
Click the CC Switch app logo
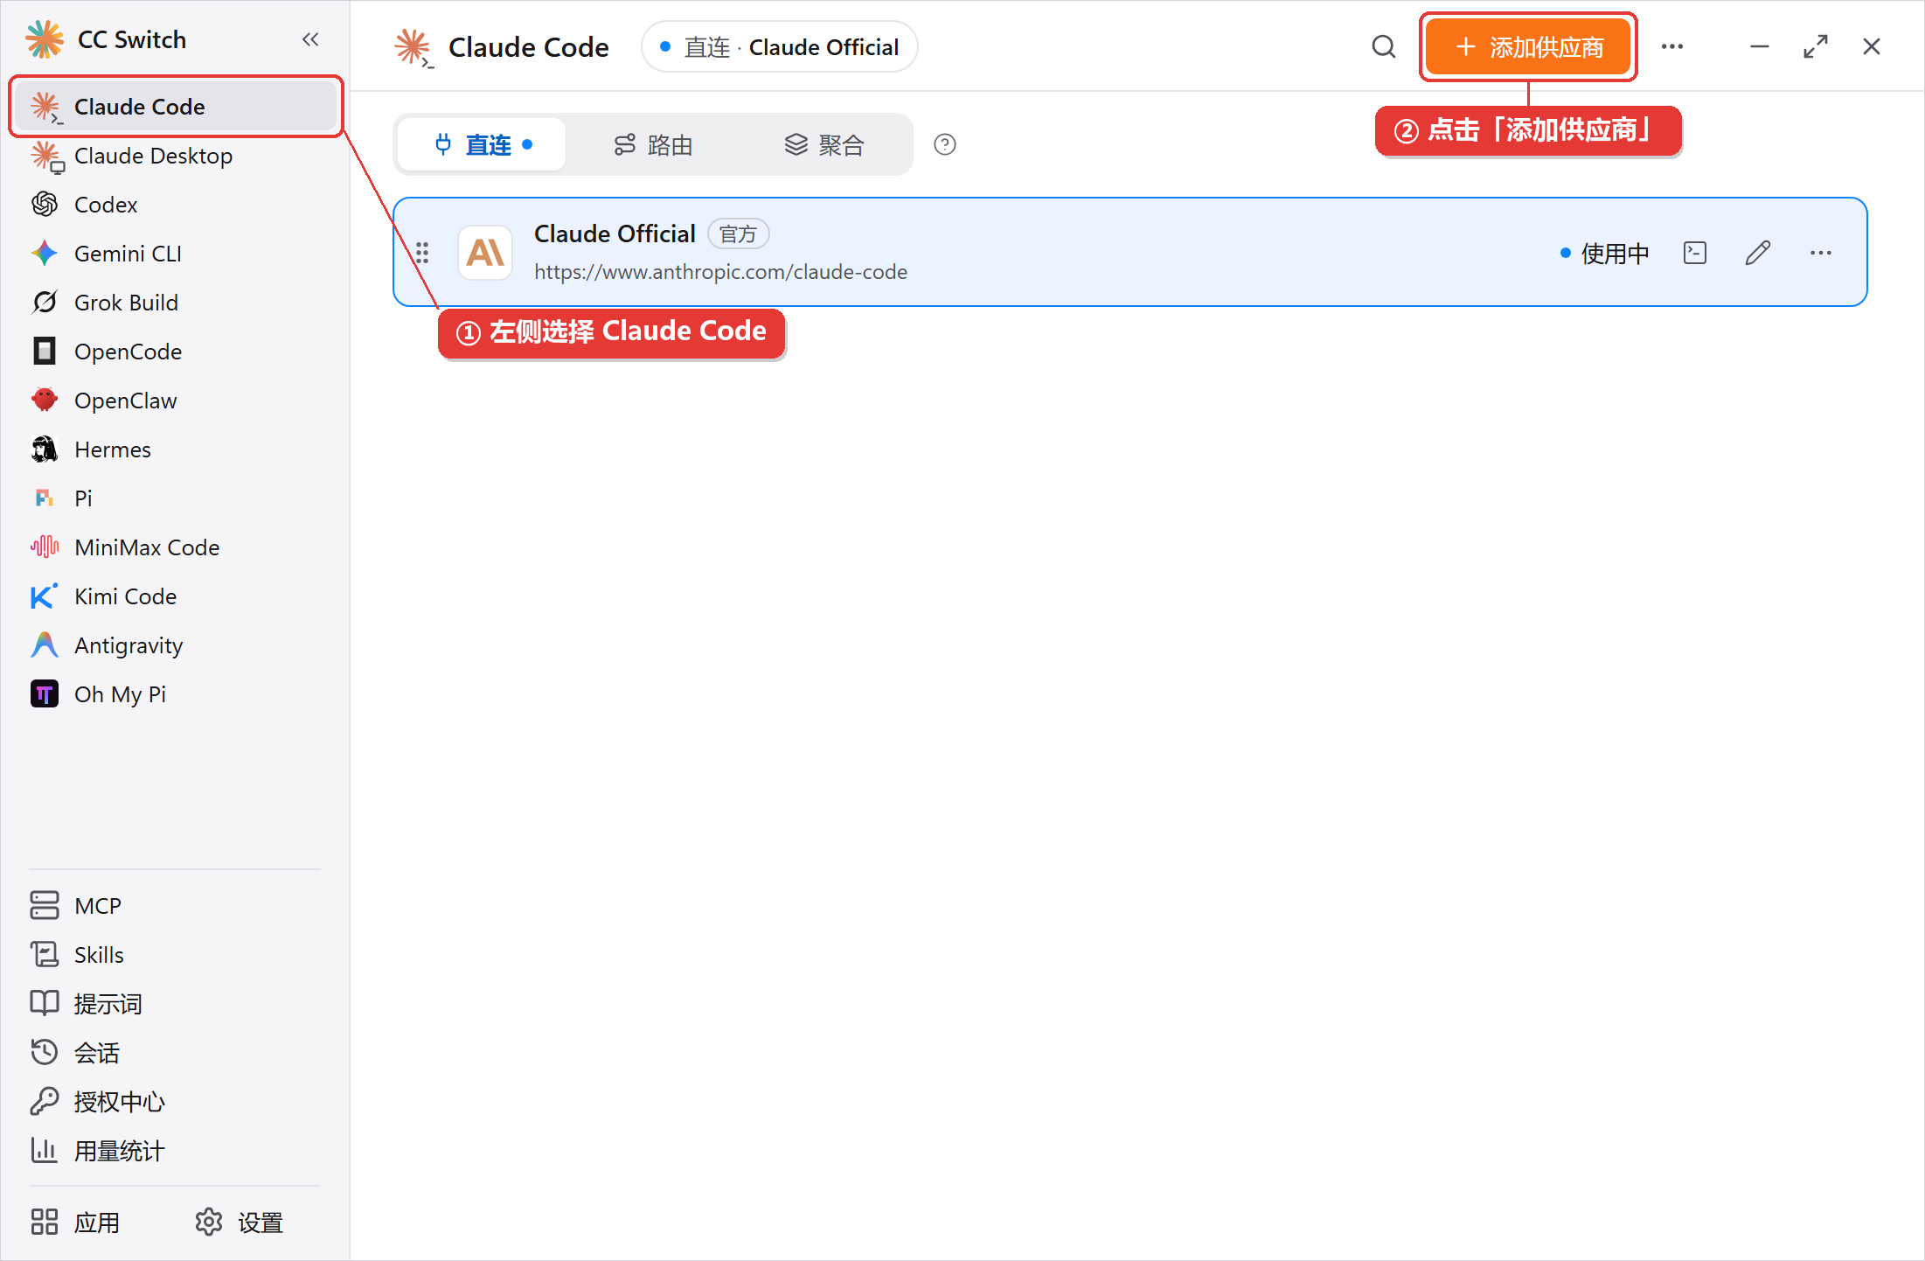coord(45,39)
